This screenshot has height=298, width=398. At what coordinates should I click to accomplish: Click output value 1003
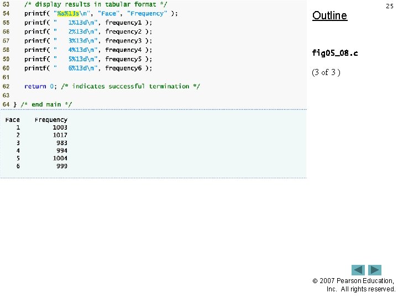(60, 127)
